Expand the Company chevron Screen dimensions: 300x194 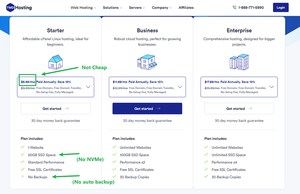[171, 8]
